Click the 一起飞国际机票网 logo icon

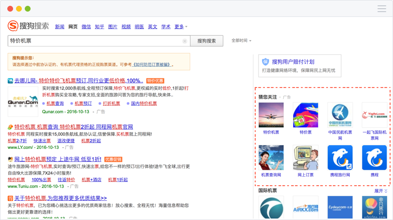tap(374, 115)
